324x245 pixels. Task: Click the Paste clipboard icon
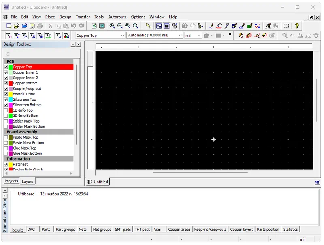click(x=66, y=26)
